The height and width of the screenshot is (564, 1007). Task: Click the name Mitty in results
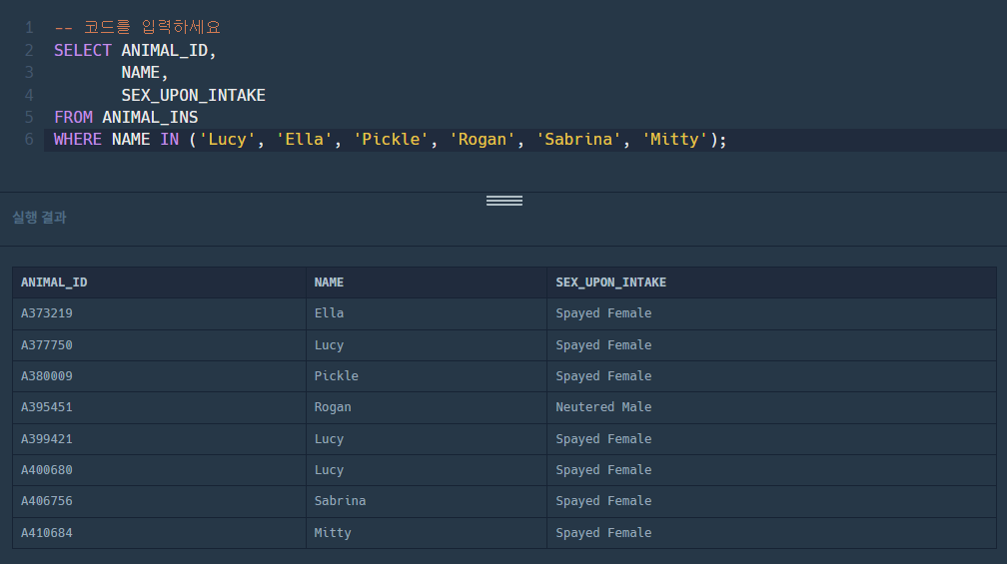[333, 533]
